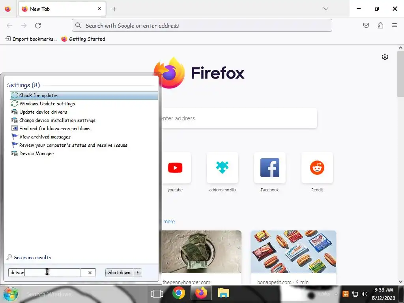Open a new tab with plus button
Screen dimensions: 404x303
click(114, 9)
